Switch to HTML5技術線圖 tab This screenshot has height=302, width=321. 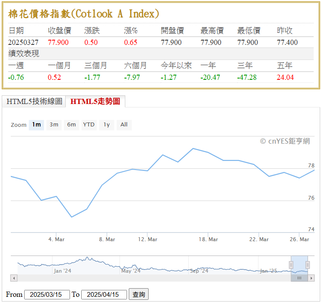tap(34, 101)
